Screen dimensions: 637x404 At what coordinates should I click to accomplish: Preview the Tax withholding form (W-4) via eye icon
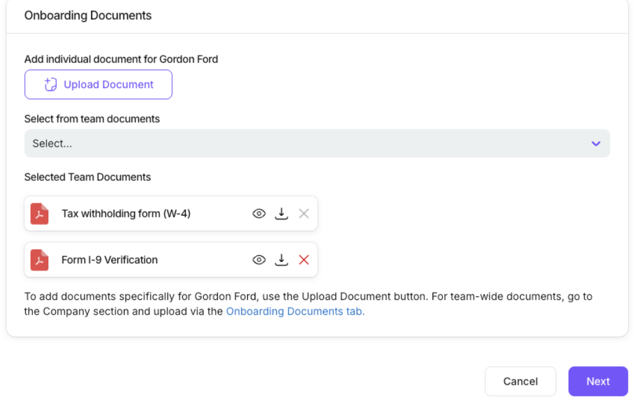[259, 214]
